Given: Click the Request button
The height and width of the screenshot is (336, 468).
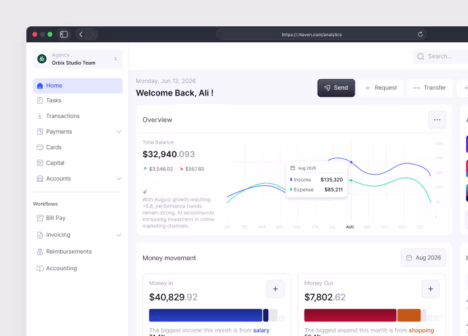Looking at the screenshot, I should click(381, 88).
